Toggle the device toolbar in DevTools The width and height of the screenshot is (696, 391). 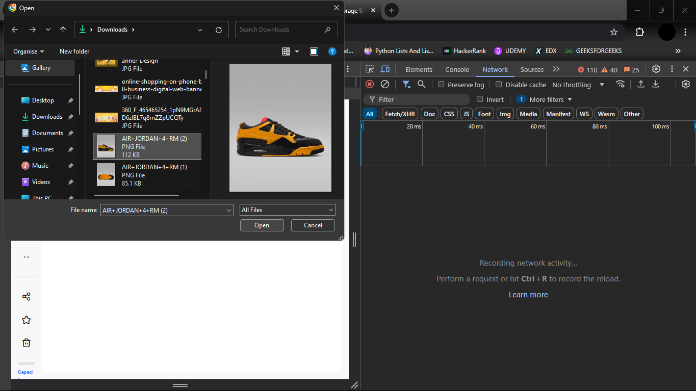point(385,69)
